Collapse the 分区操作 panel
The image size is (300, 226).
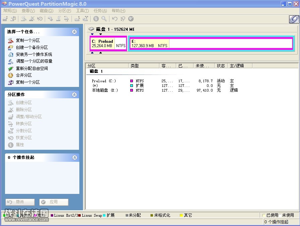(74, 95)
